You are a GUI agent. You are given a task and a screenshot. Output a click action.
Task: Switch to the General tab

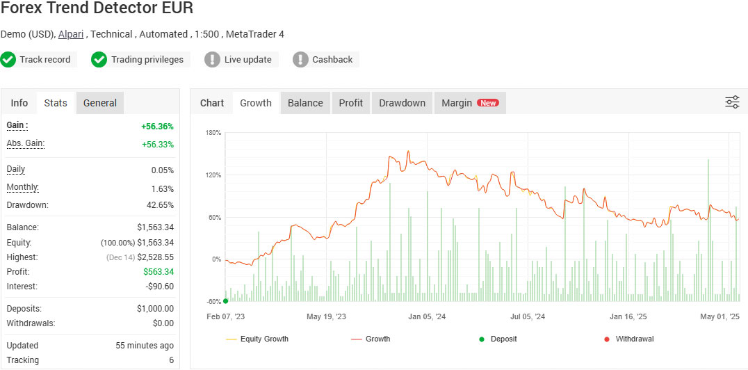(100, 103)
